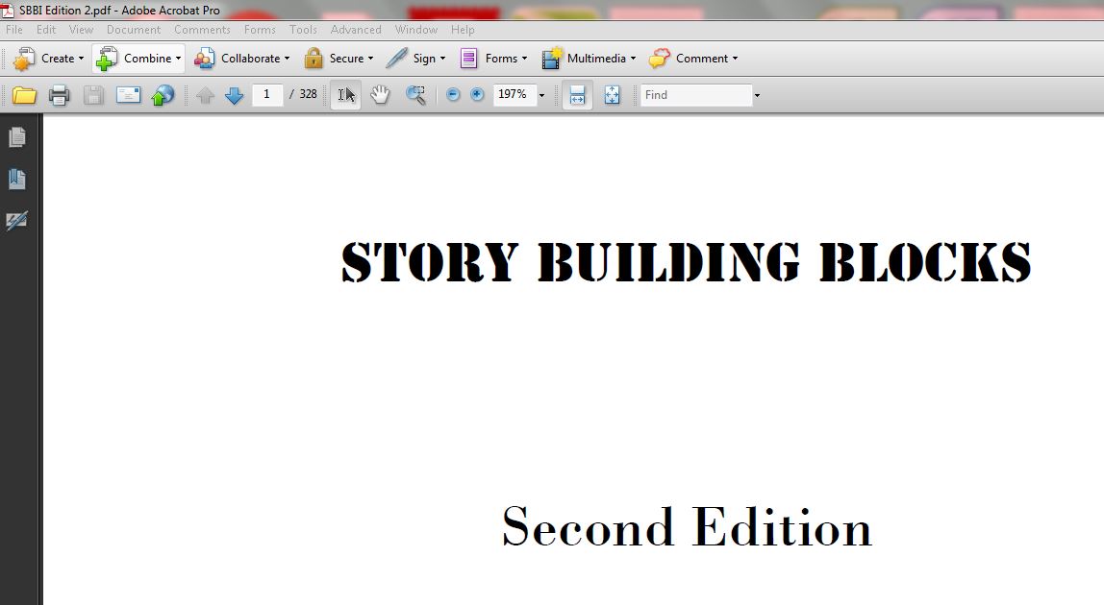1104x605 pixels.
Task: Email the current PDF
Action: (126, 94)
